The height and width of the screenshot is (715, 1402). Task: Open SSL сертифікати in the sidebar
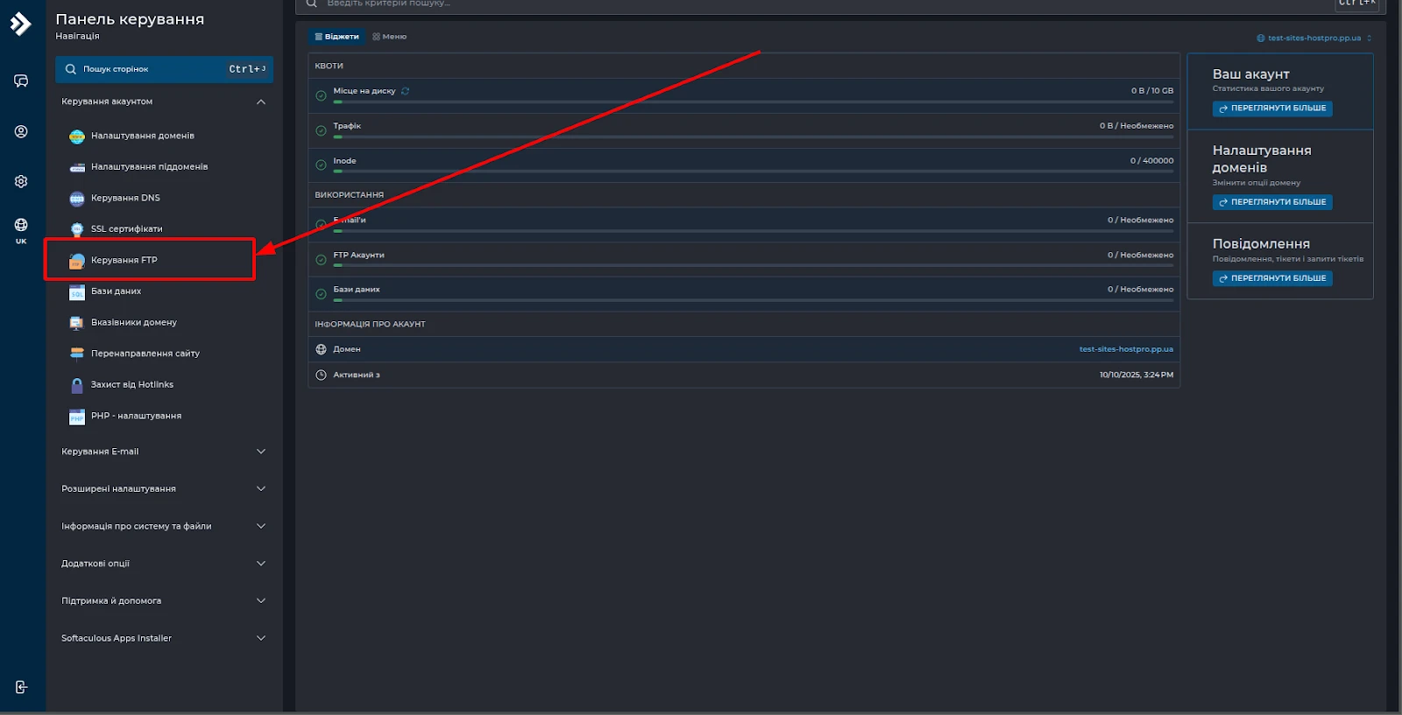pos(126,229)
